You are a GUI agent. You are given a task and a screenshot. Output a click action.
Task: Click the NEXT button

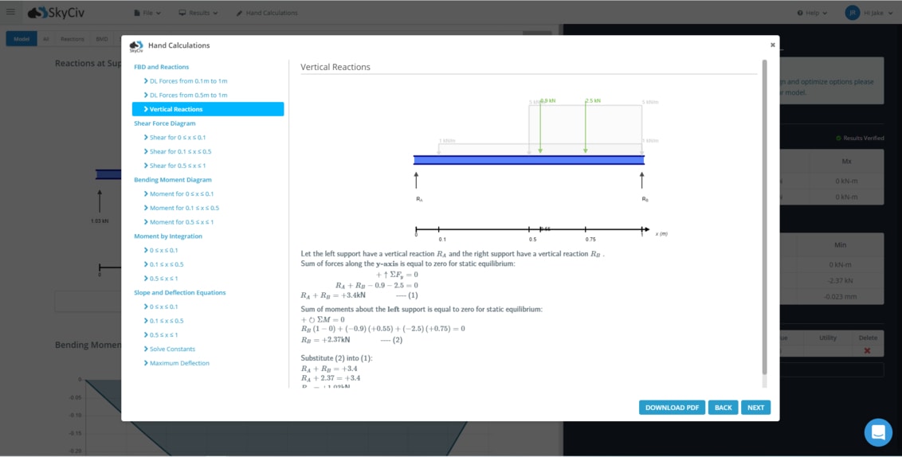point(755,408)
